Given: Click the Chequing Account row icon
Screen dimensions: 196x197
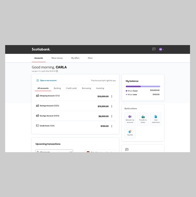Looking at the screenshot, I should 38,96.
